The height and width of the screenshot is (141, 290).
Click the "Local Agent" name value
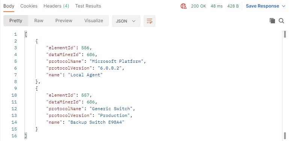coord(85,75)
